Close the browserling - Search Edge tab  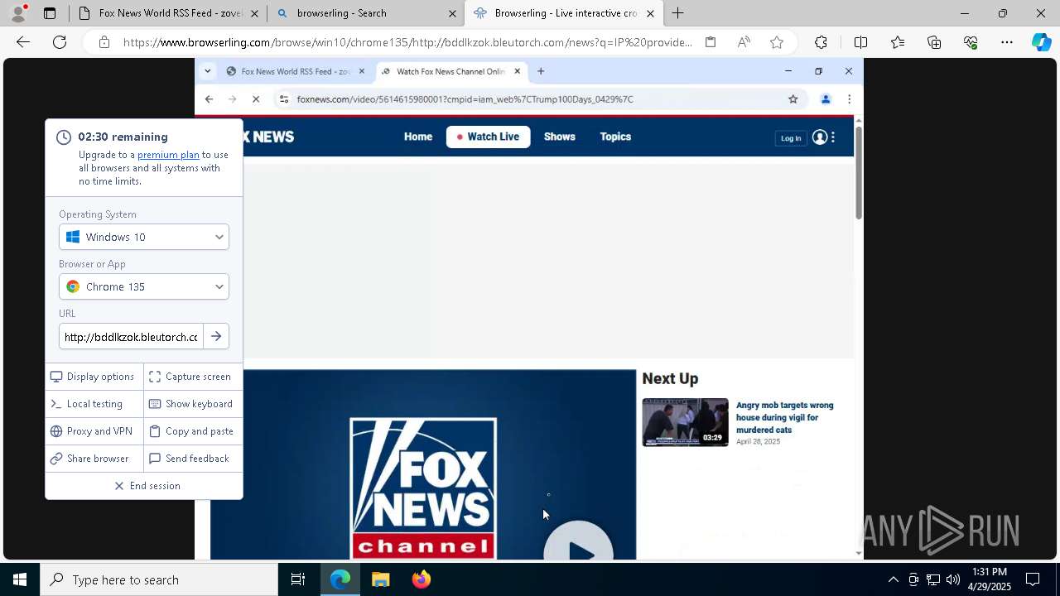(452, 13)
